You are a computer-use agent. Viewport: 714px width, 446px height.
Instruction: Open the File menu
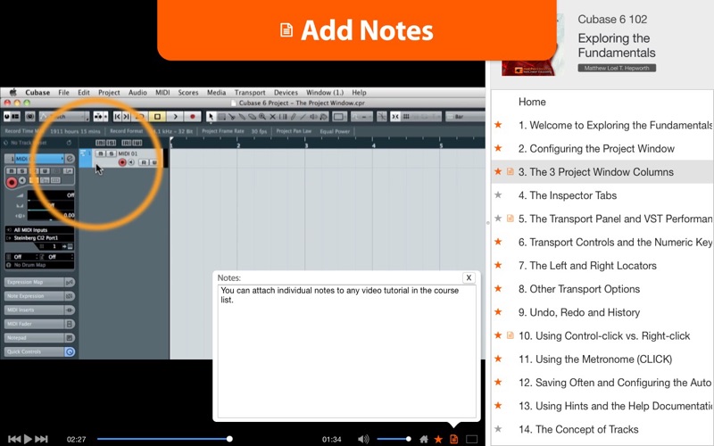[63, 93]
